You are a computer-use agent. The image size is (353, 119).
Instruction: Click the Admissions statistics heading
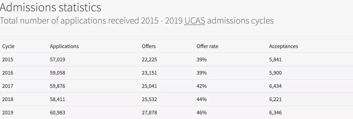coord(50,7)
